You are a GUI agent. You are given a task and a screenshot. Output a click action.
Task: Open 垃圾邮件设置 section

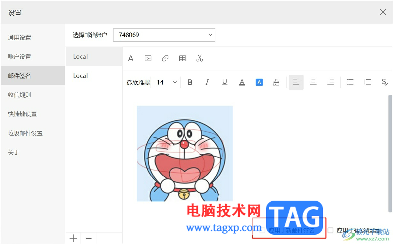pos(33,133)
